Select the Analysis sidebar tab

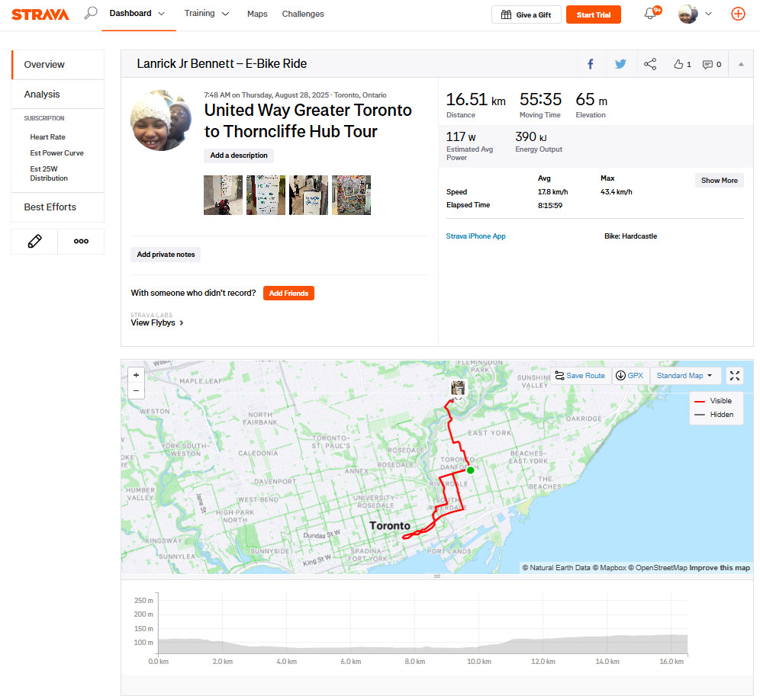pos(58,94)
